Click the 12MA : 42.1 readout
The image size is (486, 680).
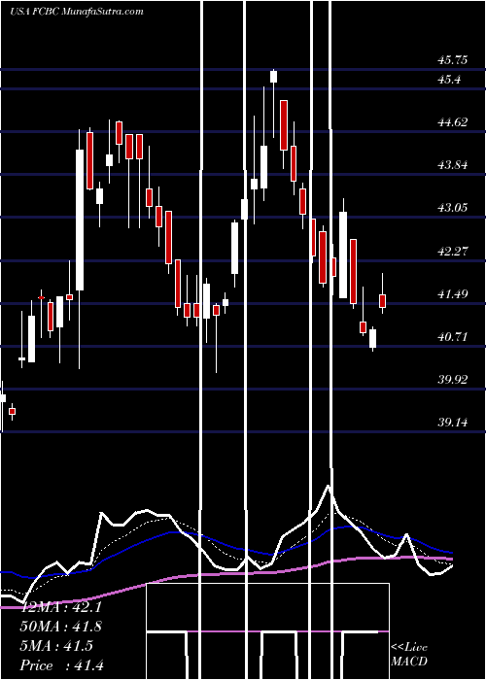[x=61, y=607]
